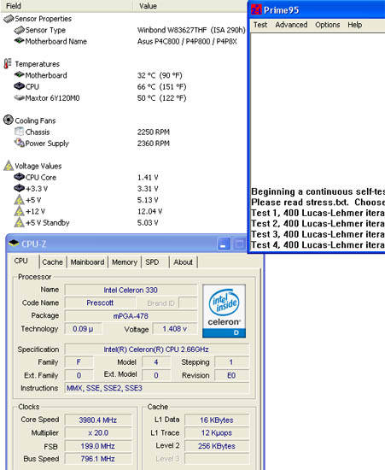Switch to the Cache tab in CPU-Z
Screen dimensions: 385x470
click(x=52, y=262)
